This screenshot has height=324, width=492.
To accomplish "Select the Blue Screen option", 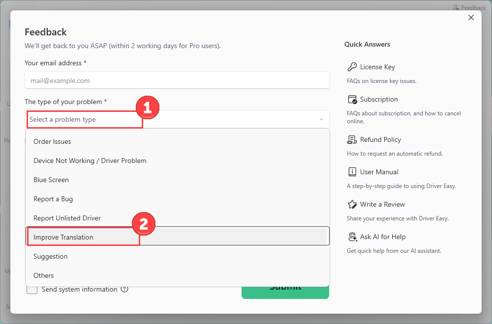I will click(x=51, y=180).
